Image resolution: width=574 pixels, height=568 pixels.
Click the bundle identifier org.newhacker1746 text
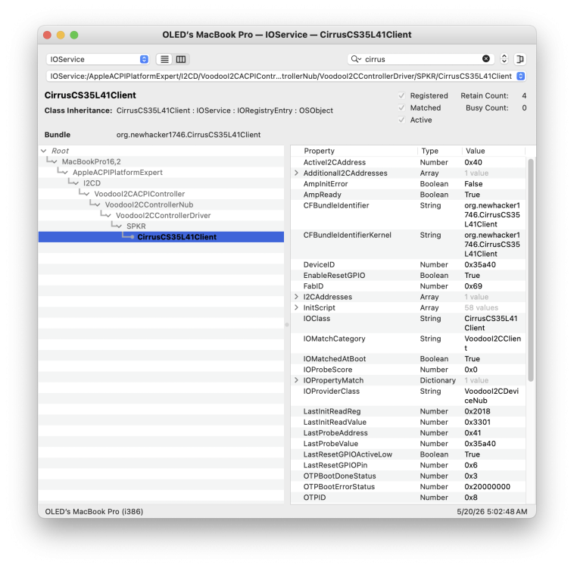pos(189,135)
